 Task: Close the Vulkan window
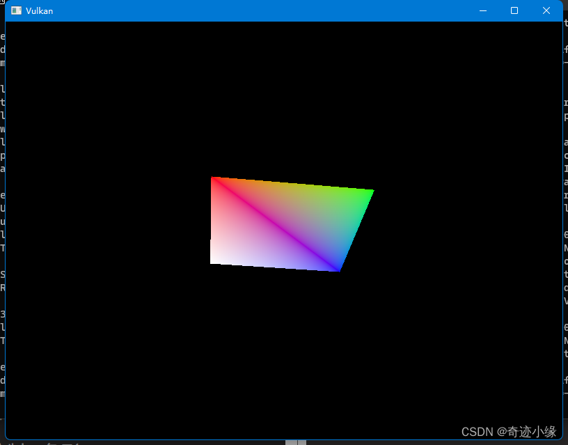click(x=546, y=10)
